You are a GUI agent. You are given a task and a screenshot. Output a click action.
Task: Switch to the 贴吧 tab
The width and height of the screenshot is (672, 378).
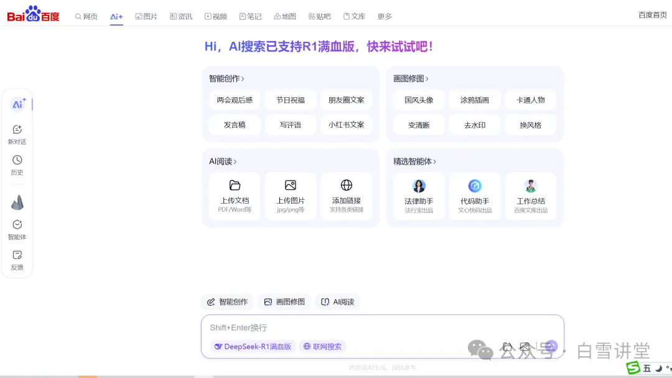[320, 16]
